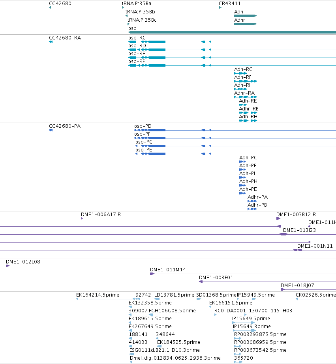Select the tRNA:P:35Ba gene feature
This screenshot has height=364, width=336.
click(123, 7)
